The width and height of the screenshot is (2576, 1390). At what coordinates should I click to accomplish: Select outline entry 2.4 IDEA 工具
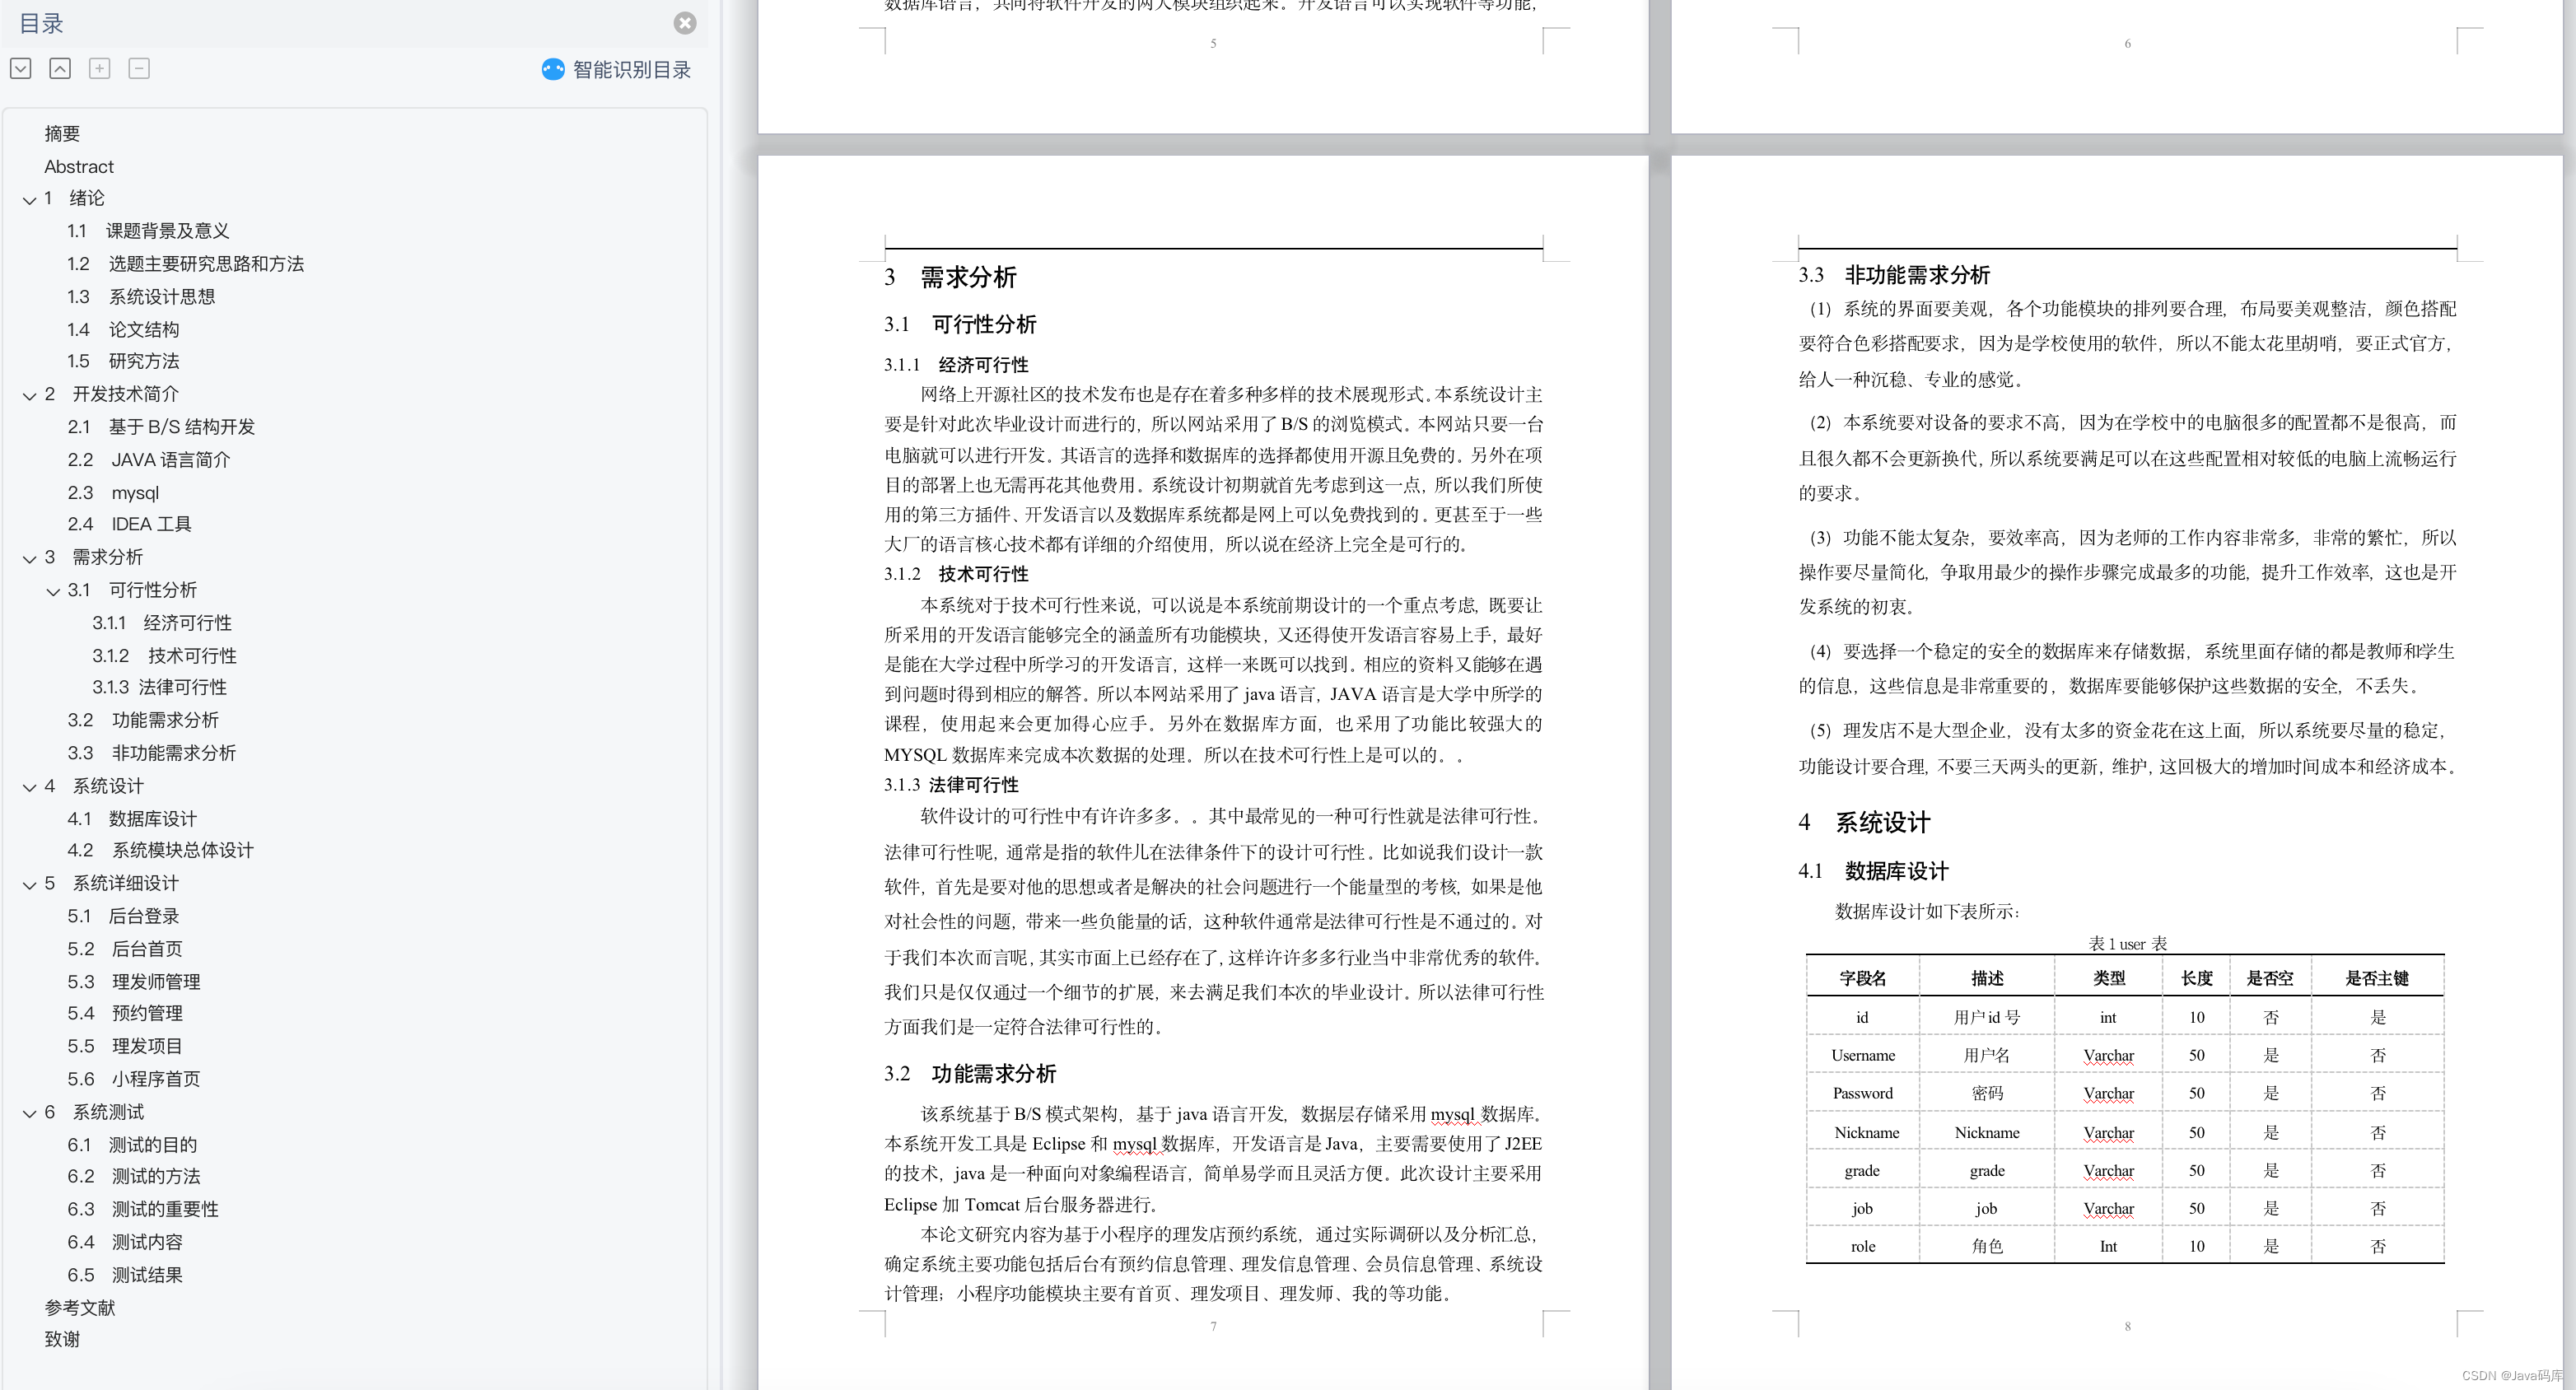tap(129, 524)
